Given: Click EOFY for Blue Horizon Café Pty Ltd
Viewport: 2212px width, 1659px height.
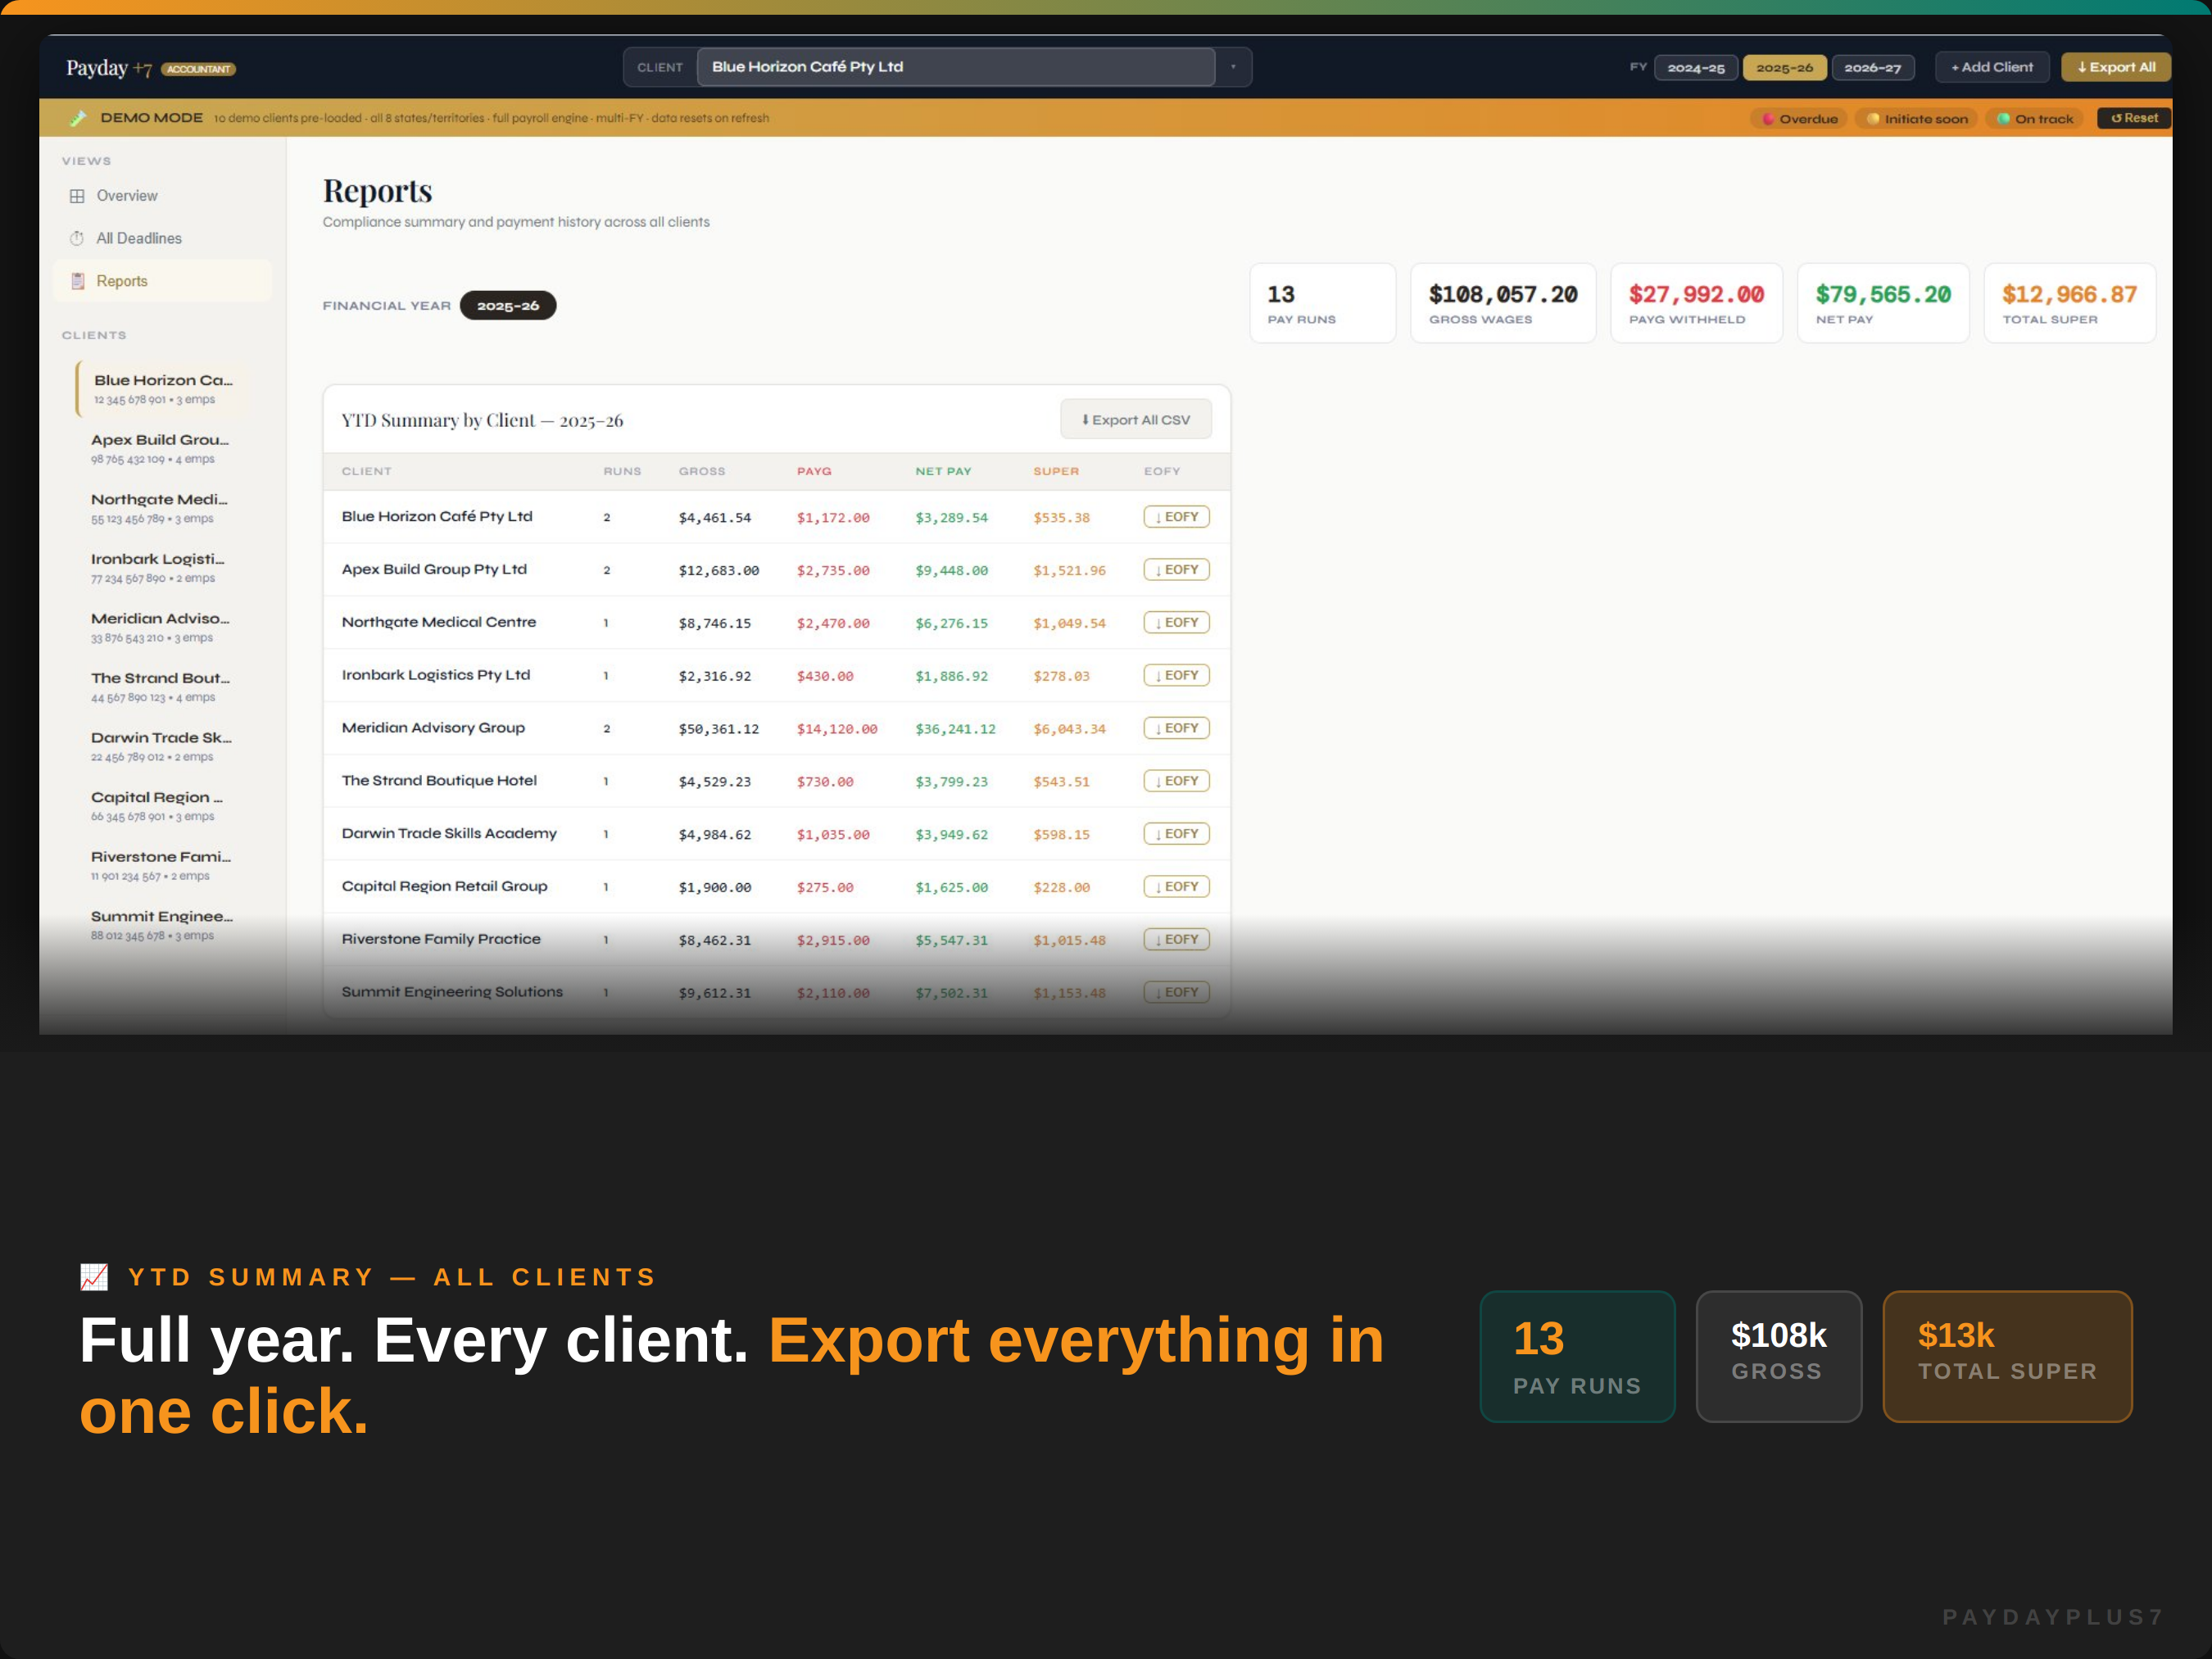Looking at the screenshot, I should tap(1176, 516).
